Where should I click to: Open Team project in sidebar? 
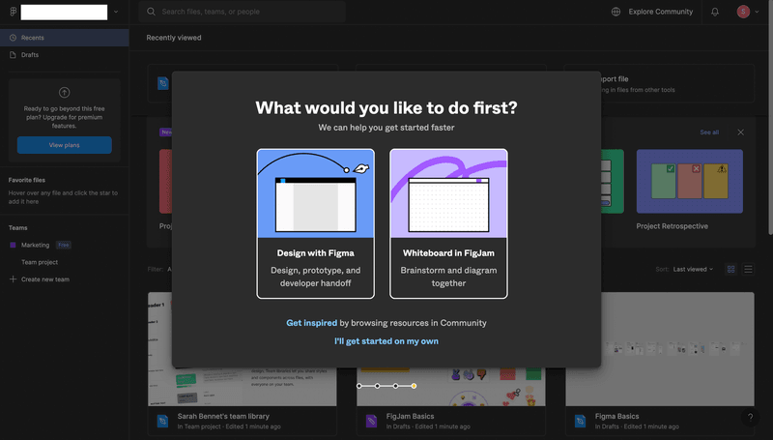point(40,262)
